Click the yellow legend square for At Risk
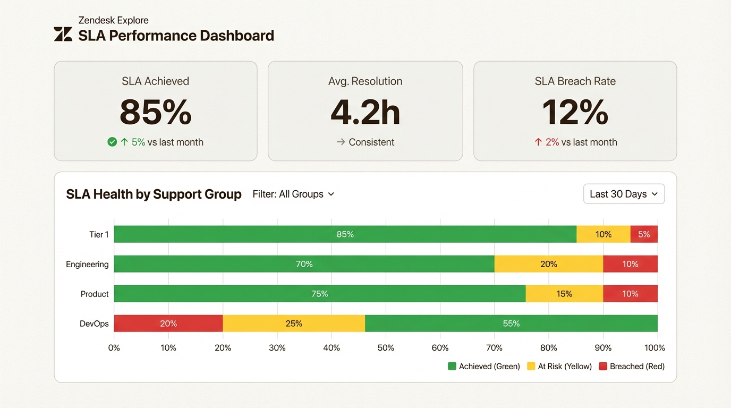This screenshot has width=731, height=408. [530, 366]
